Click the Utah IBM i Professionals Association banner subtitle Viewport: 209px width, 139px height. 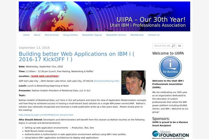tap(148, 25)
